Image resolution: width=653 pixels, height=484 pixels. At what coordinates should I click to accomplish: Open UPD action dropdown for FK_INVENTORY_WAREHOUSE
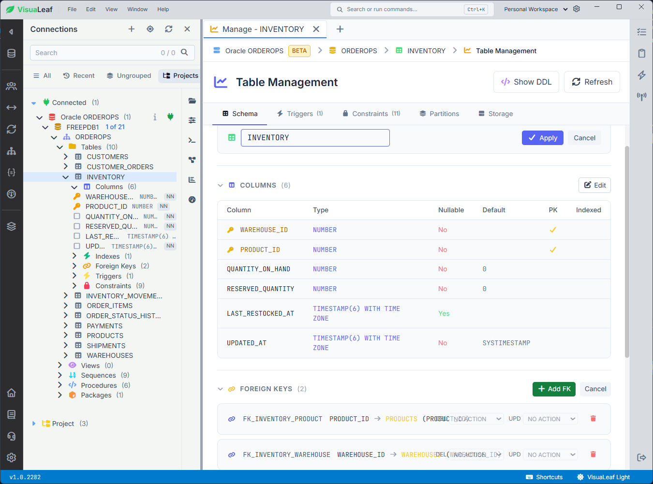(x=551, y=455)
